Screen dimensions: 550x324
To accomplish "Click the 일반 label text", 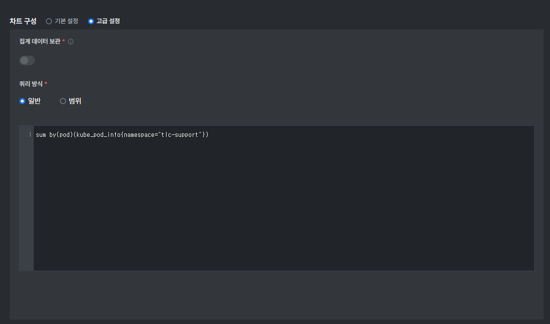I will 34,101.
